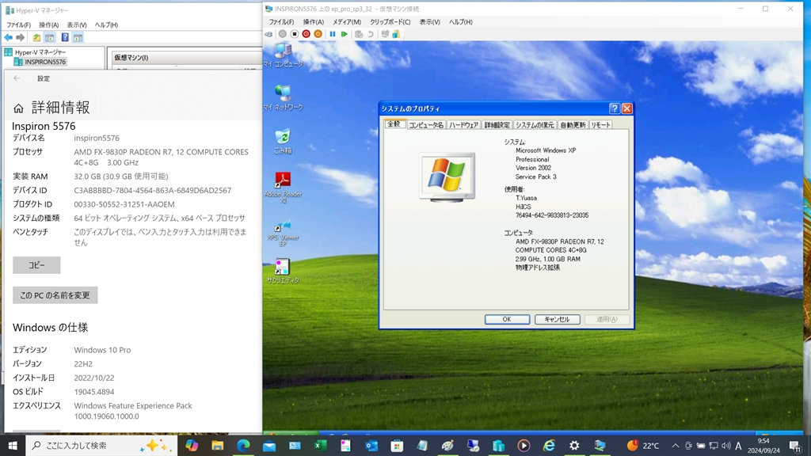The width and height of the screenshot is (811, 456).
Task: Select the マイ コンピュータ desktop icon
Action: [x=283, y=51]
